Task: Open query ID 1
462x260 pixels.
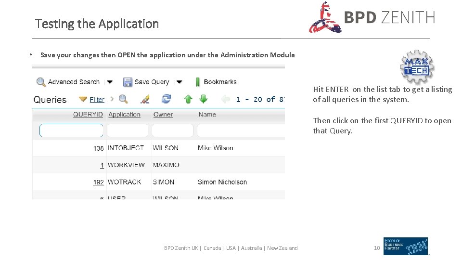Action: [x=102, y=165]
